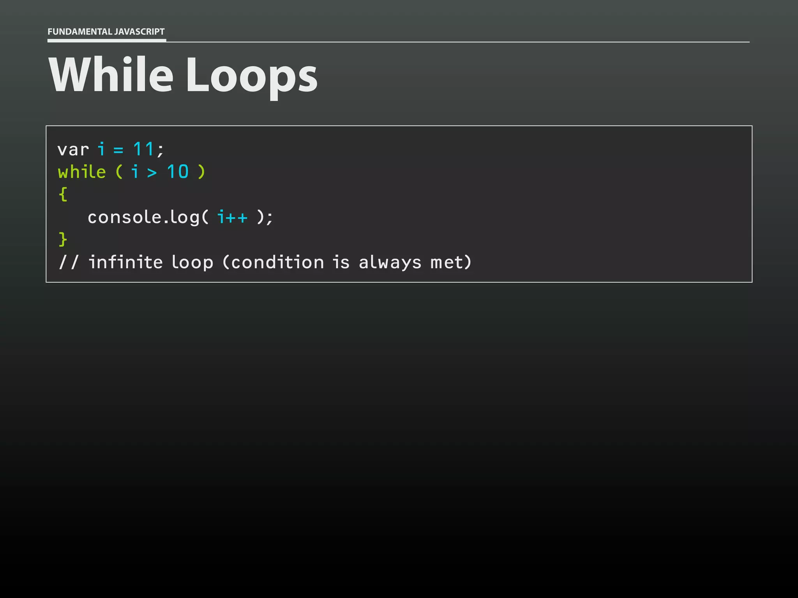
Task: Click the number 10 in the condition
Action: (x=178, y=172)
